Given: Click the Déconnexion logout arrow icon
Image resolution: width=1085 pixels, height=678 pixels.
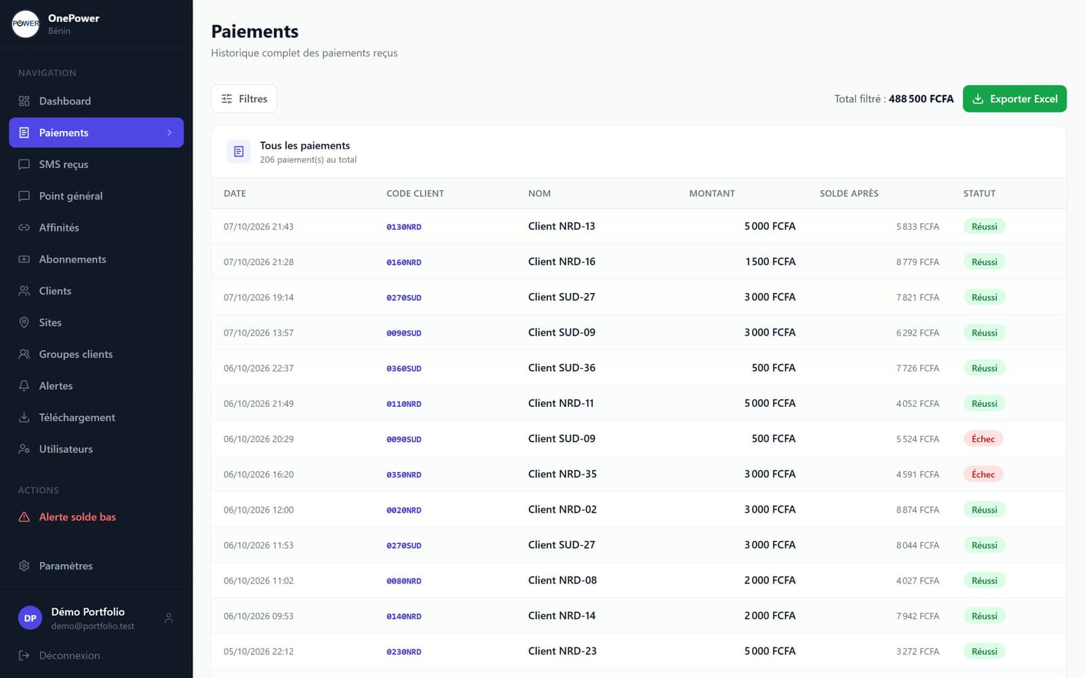Looking at the screenshot, I should click(24, 656).
